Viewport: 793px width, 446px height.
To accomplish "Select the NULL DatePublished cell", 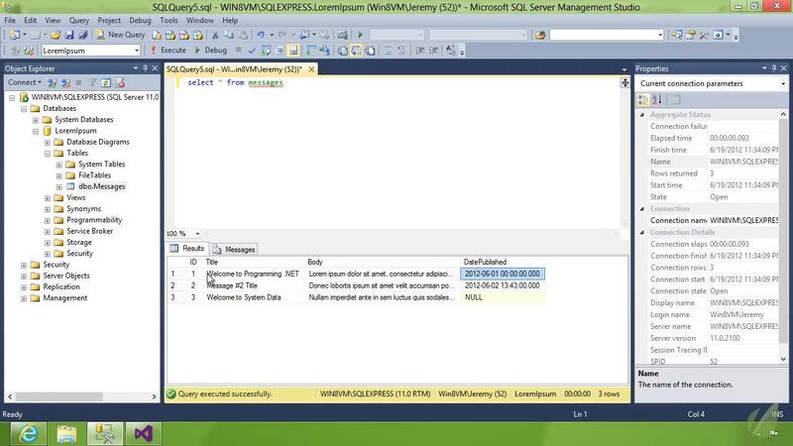I will click(x=503, y=297).
